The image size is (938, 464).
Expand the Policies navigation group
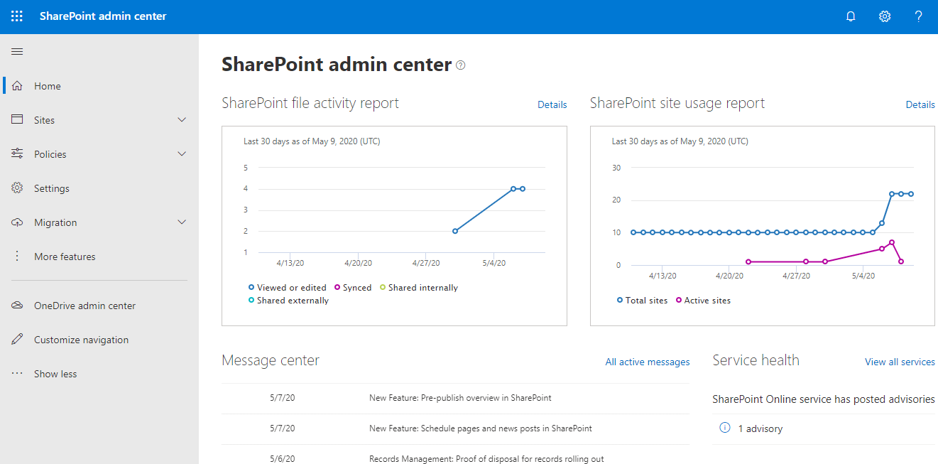pyautogui.click(x=182, y=154)
